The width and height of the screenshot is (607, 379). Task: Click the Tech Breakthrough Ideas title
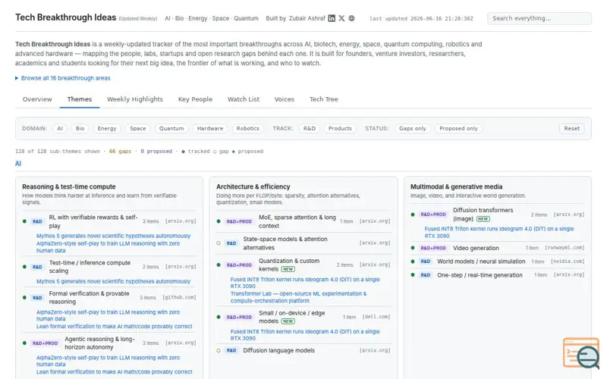(66, 17)
